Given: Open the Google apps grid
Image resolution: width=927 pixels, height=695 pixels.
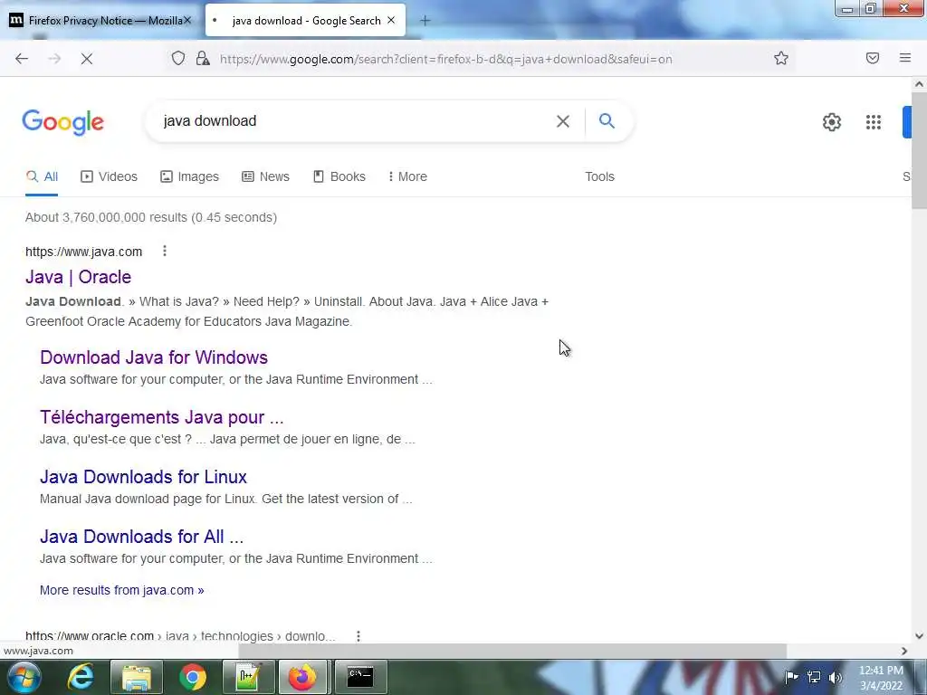Looking at the screenshot, I should [874, 122].
